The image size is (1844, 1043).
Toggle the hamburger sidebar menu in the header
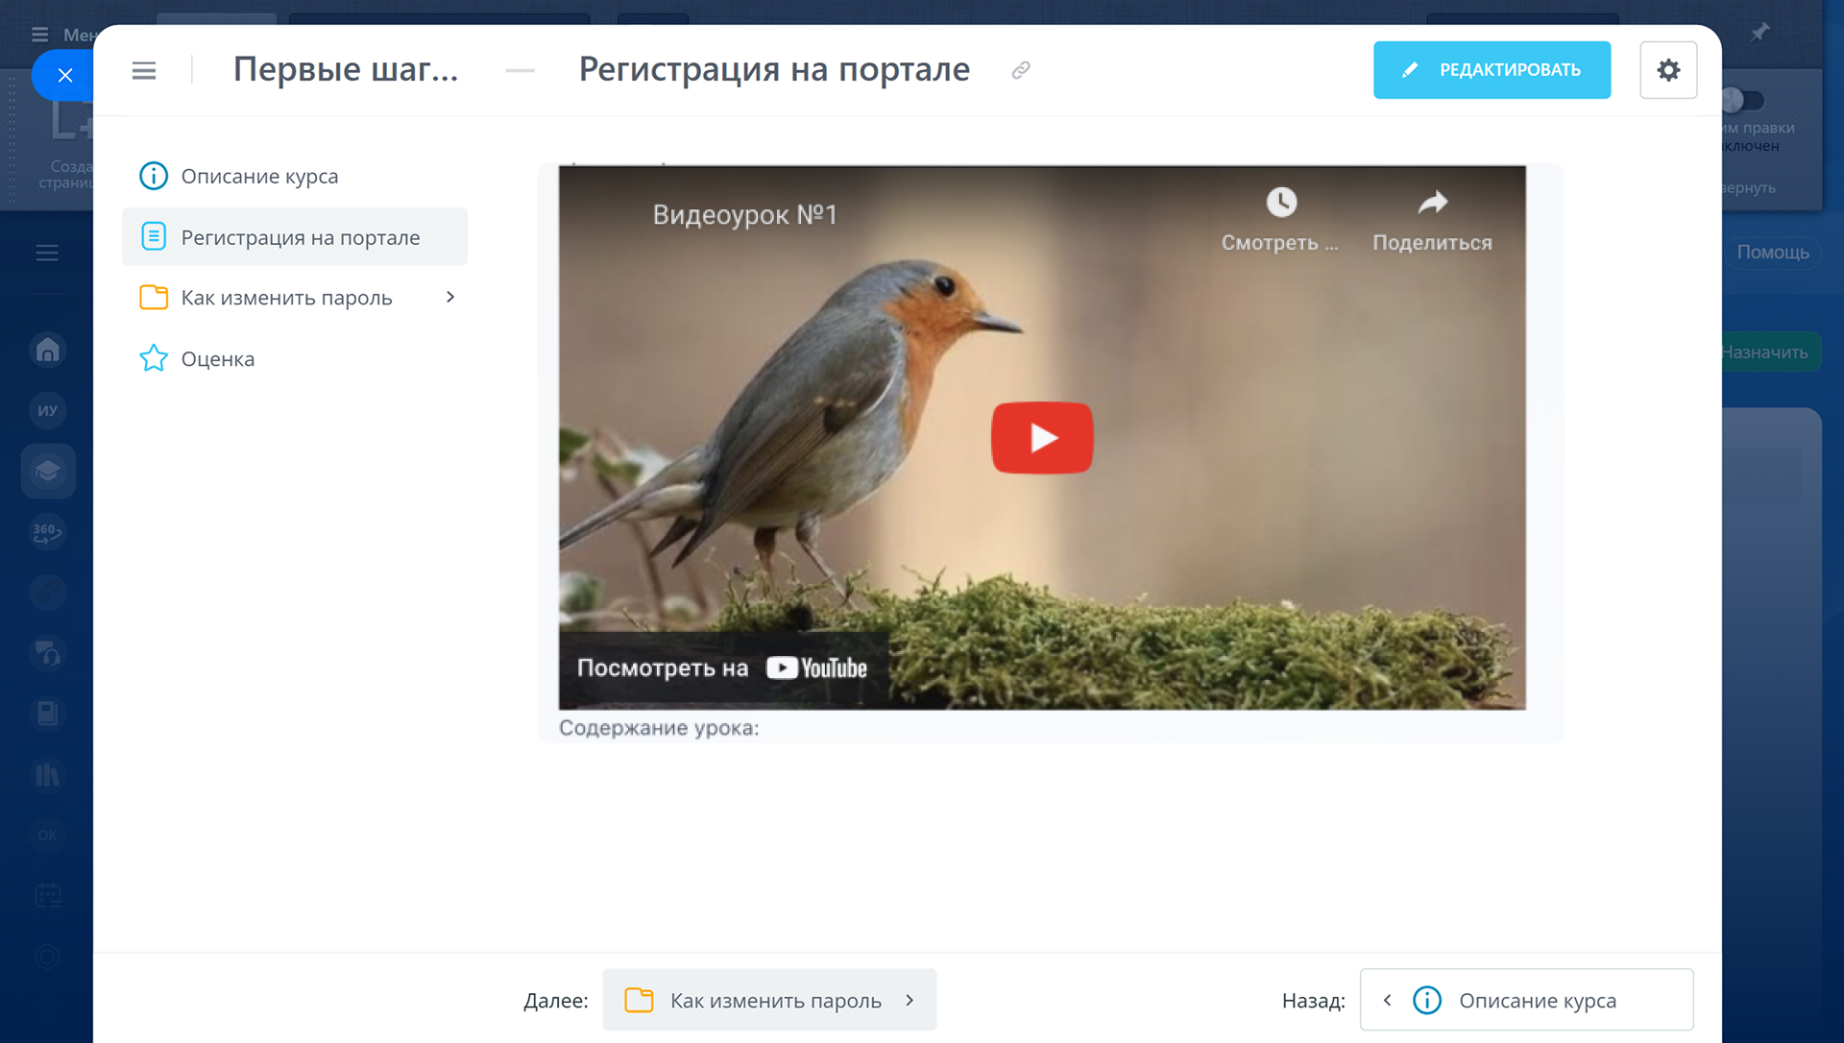pos(144,71)
